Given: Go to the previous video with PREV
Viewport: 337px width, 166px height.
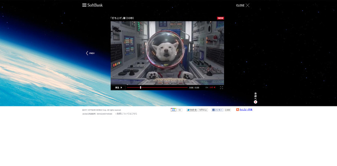Looking at the screenshot, I should pyautogui.click(x=90, y=53).
